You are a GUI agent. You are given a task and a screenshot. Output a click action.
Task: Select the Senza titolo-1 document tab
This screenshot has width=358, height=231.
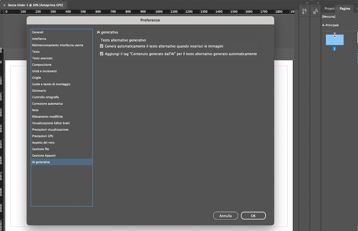coord(36,5)
